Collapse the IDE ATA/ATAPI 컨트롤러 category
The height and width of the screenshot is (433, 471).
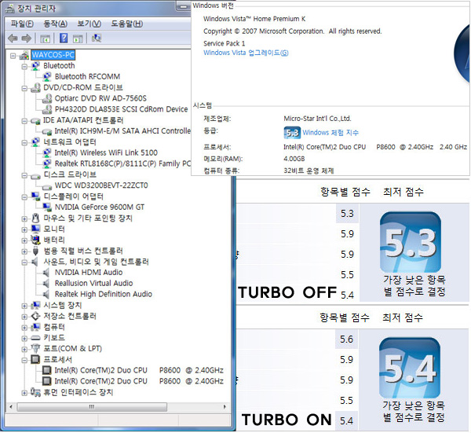pyautogui.click(x=24, y=121)
